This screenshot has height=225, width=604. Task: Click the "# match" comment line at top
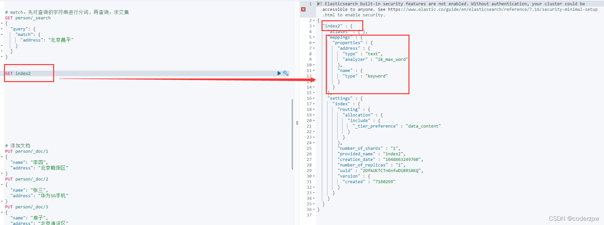[x=67, y=12]
